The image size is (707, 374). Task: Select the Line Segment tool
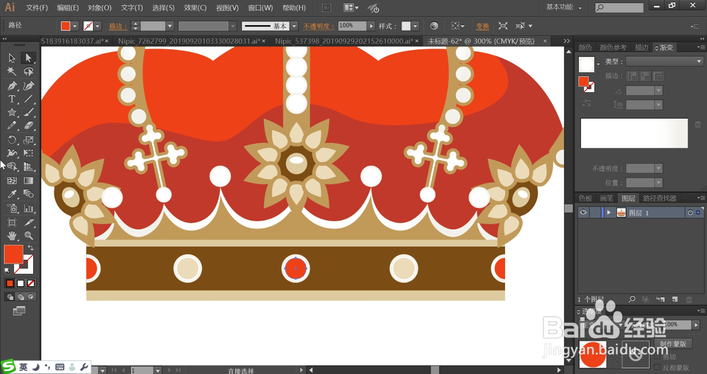click(x=28, y=99)
